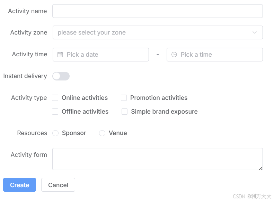The width and height of the screenshot is (274, 201).
Task: Select the Sponsor radio button
Action: click(55, 133)
